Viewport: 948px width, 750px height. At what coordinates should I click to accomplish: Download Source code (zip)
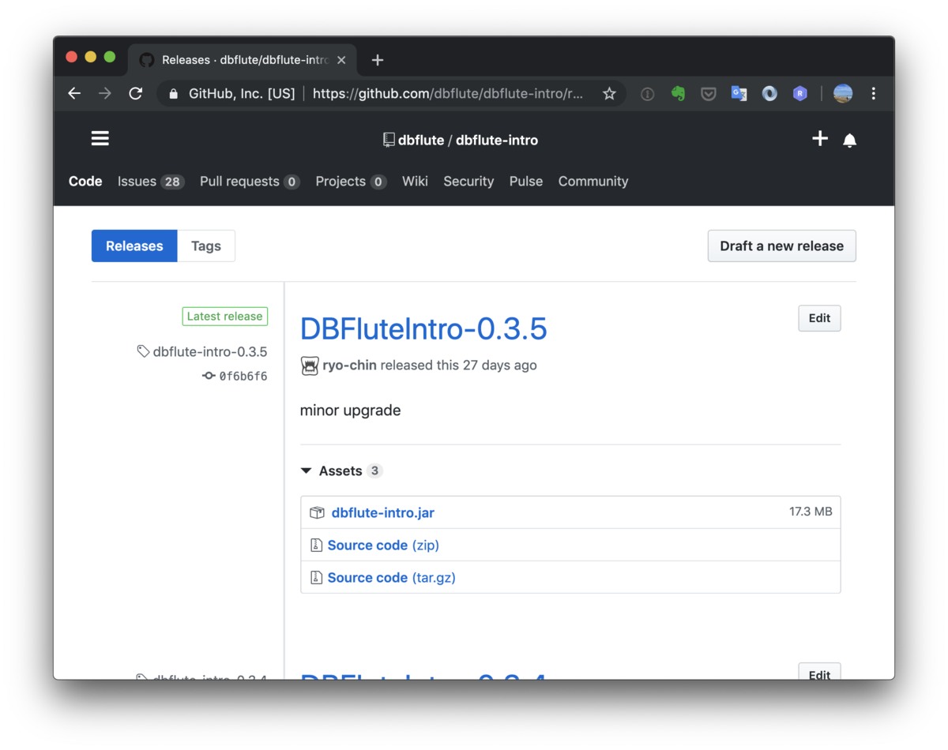(x=383, y=545)
